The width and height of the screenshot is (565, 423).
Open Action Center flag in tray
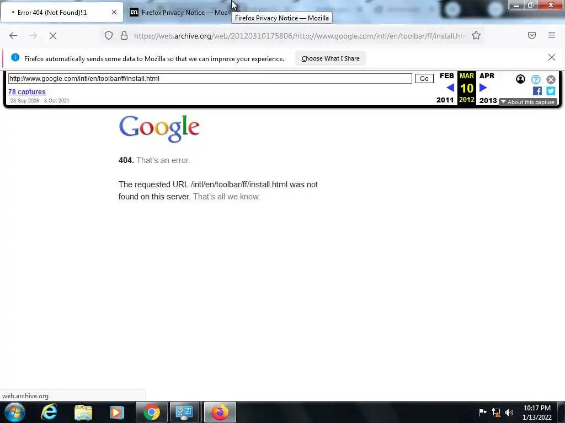pyautogui.click(x=482, y=412)
